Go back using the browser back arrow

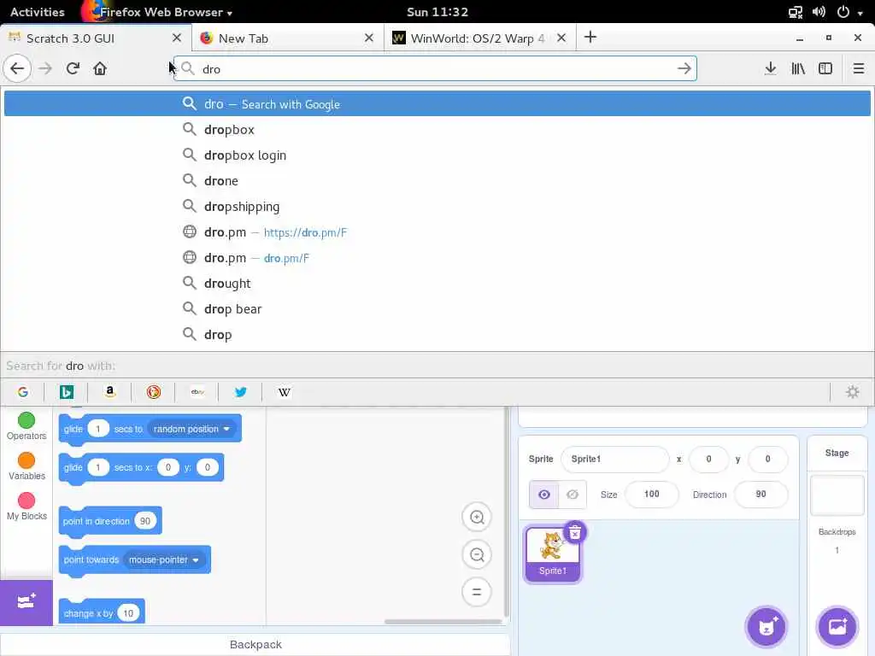17,68
